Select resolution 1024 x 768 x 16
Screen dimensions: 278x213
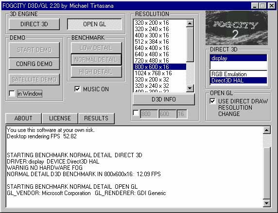pos(160,73)
